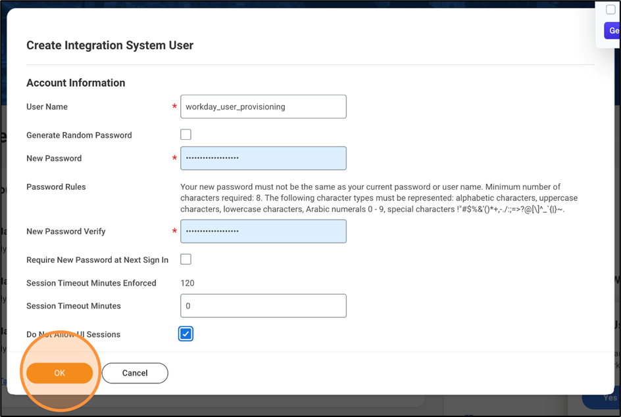Select the Session Timeout Minutes Enforced value 120
This screenshot has height=417, width=621.
click(x=187, y=283)
